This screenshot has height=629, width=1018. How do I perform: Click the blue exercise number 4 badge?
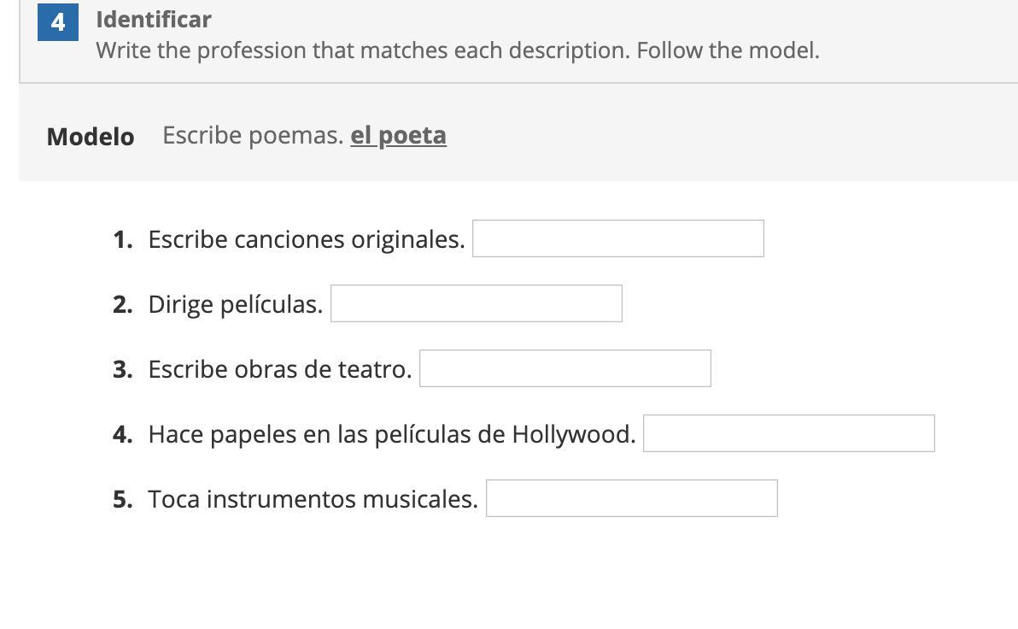pyautogui.click(x=57, y=21)
